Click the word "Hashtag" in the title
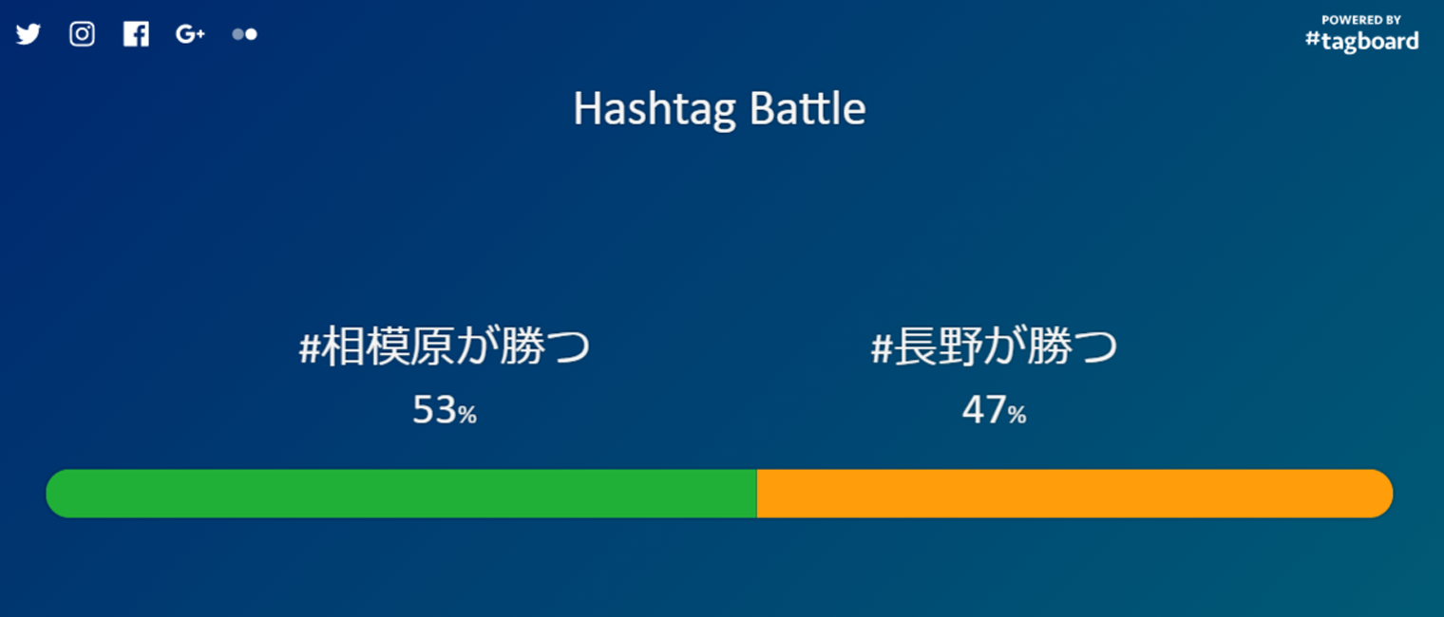The width and height of the screenshot is (1444, 617). pos(655,110)
